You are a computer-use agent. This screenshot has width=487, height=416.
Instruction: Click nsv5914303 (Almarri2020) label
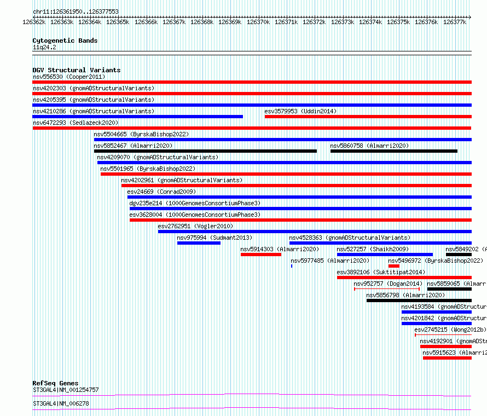click(x=280, y=249)
